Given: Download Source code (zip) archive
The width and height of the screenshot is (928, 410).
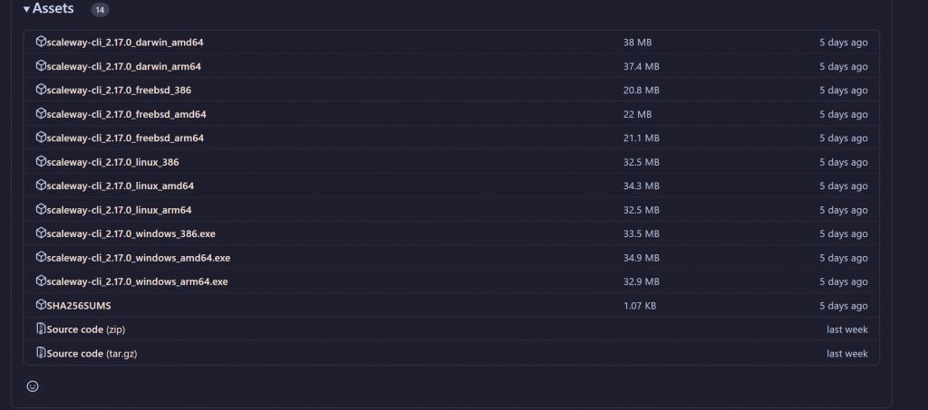Looking at the screenshot, I should (x=86, y=329).
